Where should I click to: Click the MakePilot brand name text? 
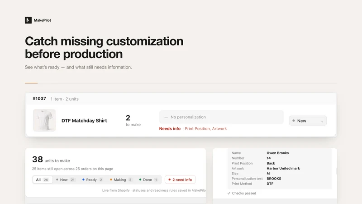[x=43, y=20]
